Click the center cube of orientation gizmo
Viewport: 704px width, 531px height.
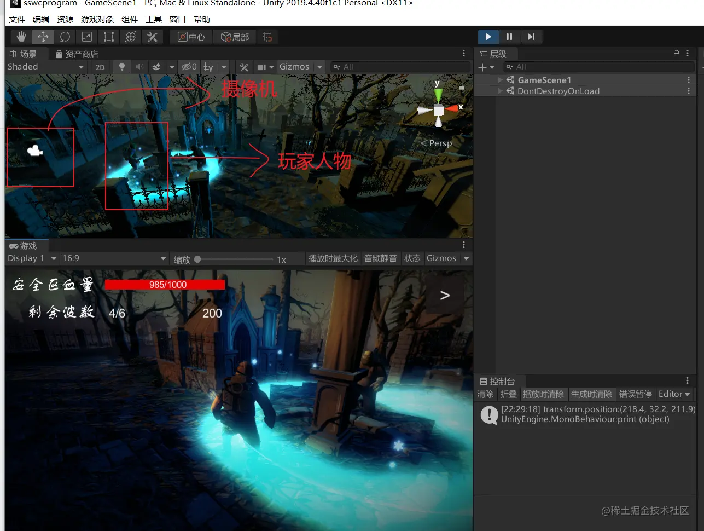439,111
